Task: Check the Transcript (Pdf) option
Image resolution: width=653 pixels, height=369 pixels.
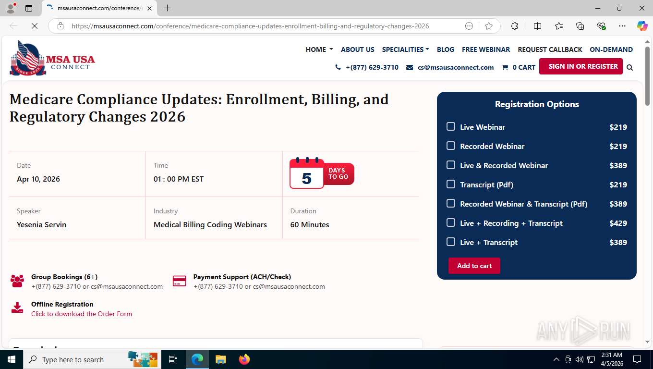Action: click(451, 184)
